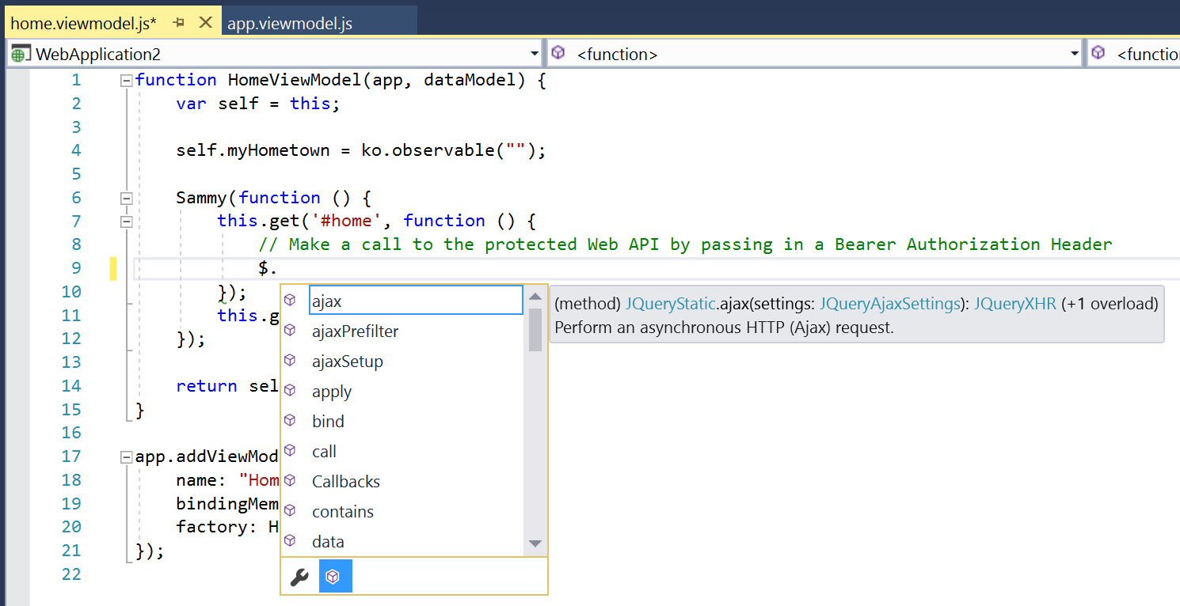Choose ajaxPrefilter from the completion list

click(x=355, y=331)
